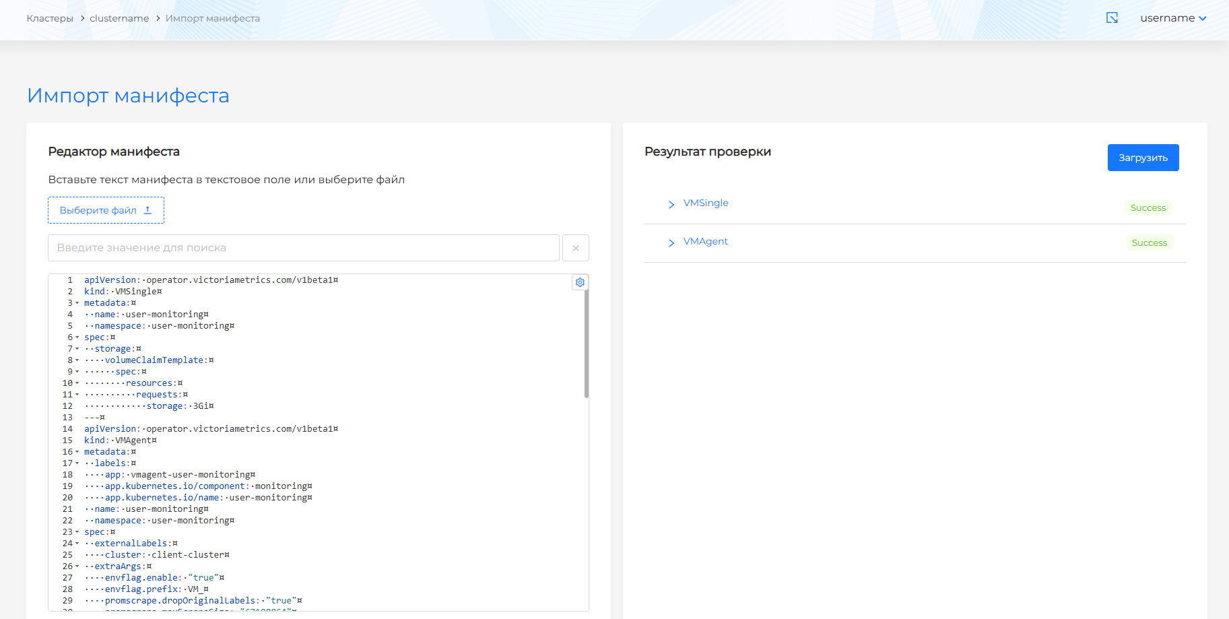
Task: Expand the VMSingle result row
Action: [x=671, y=204]
